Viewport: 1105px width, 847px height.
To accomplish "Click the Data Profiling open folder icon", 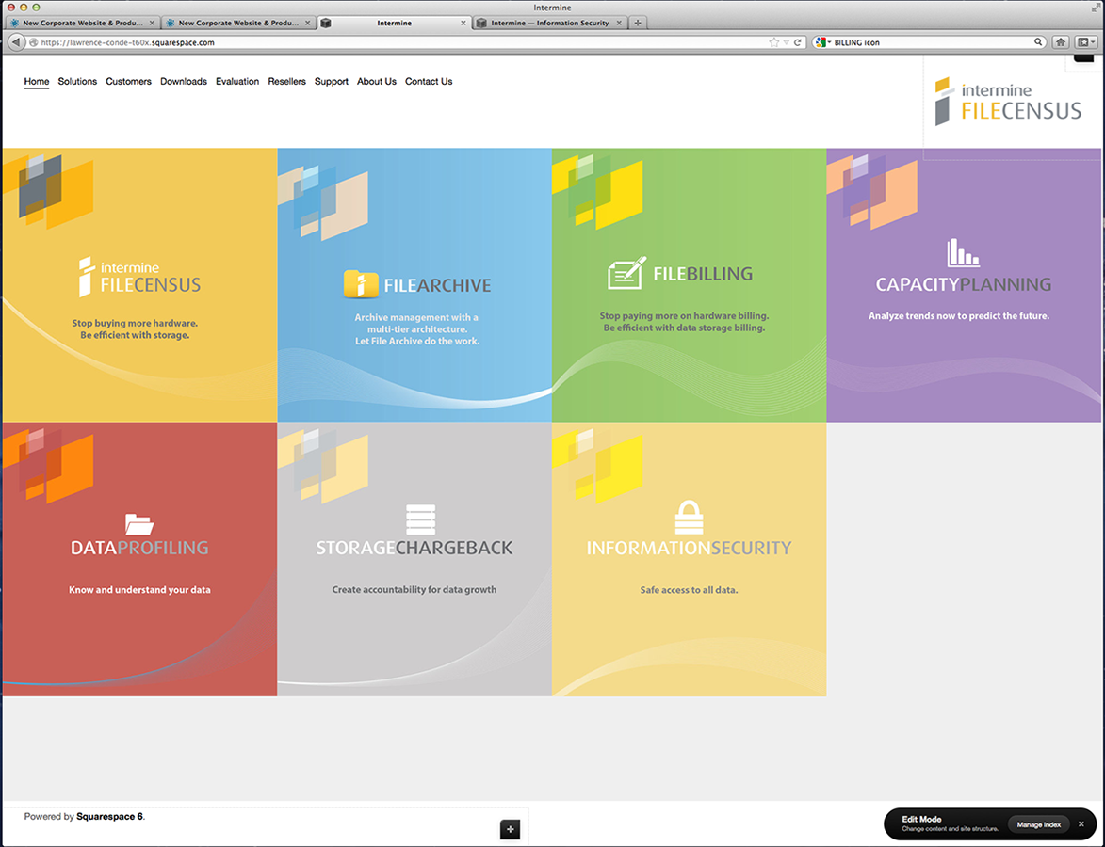I will 138,524.
